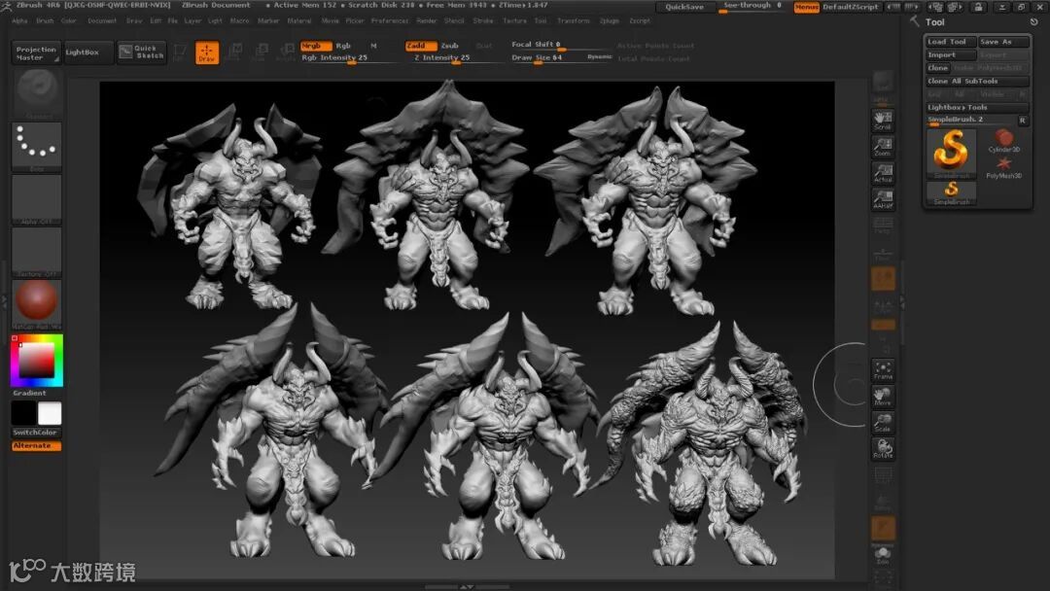Select the large SimpleBrush tool thumbnail
This screenshot has width=1050, height=591.
951,154
